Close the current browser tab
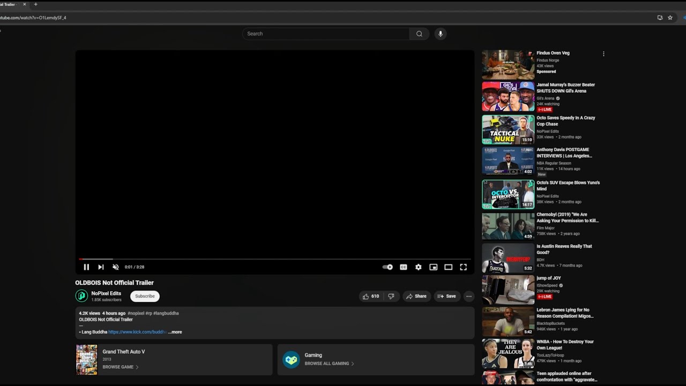686x386 pixels. [24, 4]
